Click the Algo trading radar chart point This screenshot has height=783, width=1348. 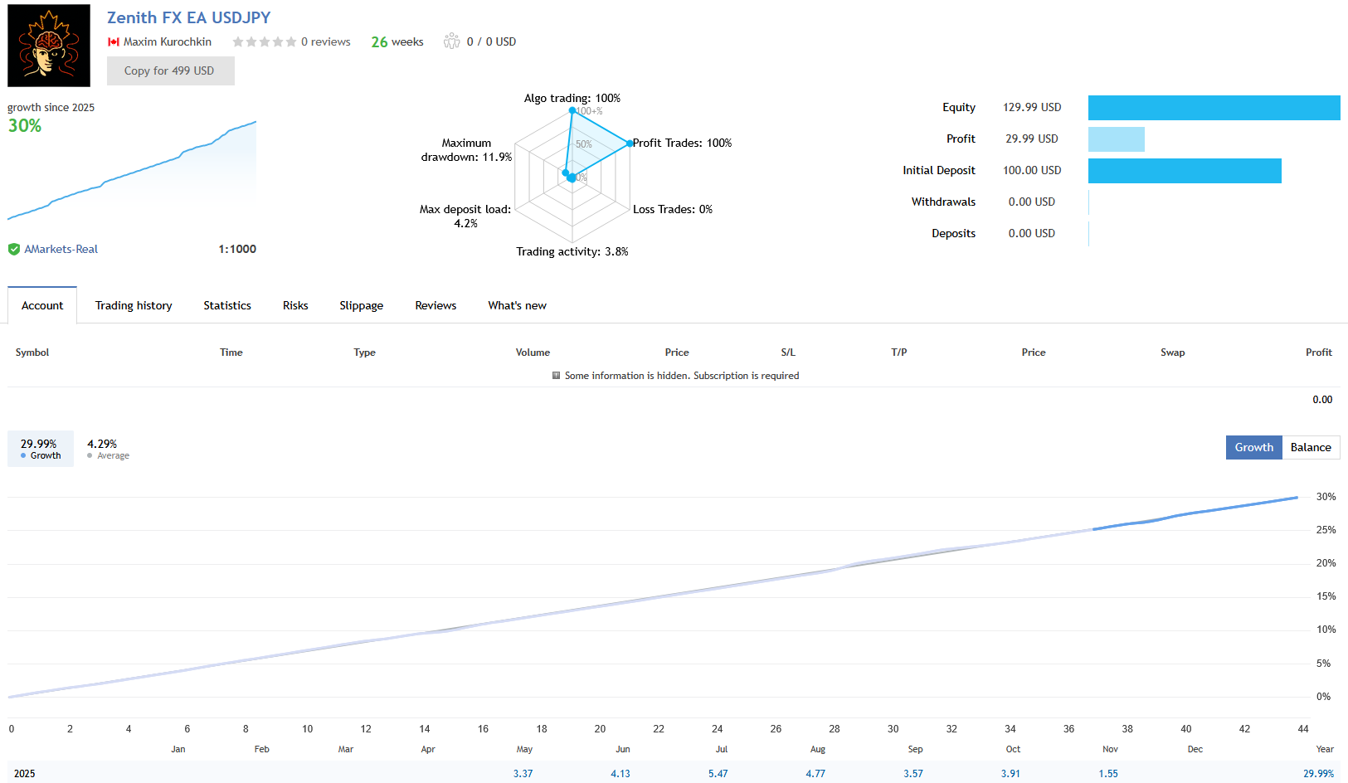[572, 110]
